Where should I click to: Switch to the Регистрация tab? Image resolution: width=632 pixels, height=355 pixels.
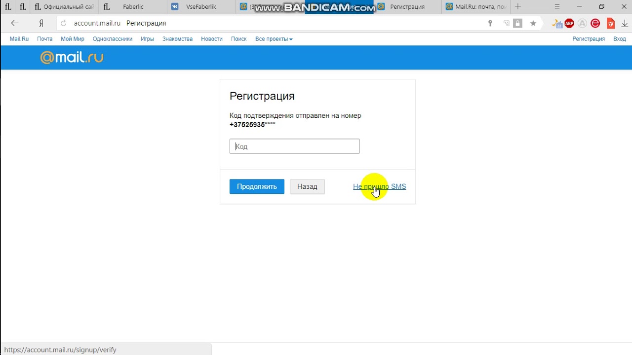[407, 7]
